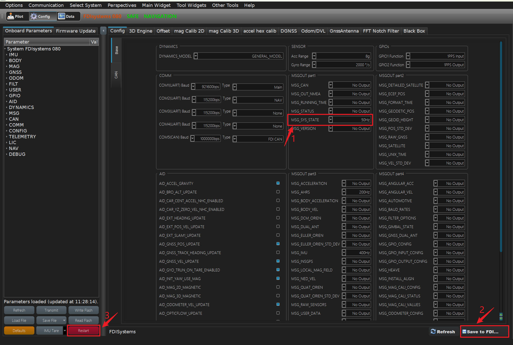Click Refresh button under parameters list

coord(19,310)
